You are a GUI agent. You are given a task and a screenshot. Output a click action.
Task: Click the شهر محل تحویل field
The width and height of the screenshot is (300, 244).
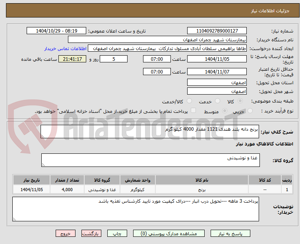pos(217,91)
